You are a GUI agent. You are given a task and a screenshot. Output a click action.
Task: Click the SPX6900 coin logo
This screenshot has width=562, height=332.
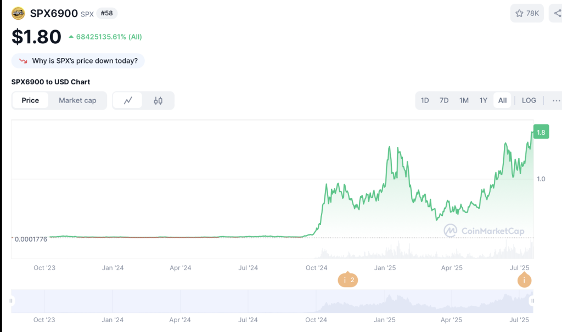coord(18,14)
